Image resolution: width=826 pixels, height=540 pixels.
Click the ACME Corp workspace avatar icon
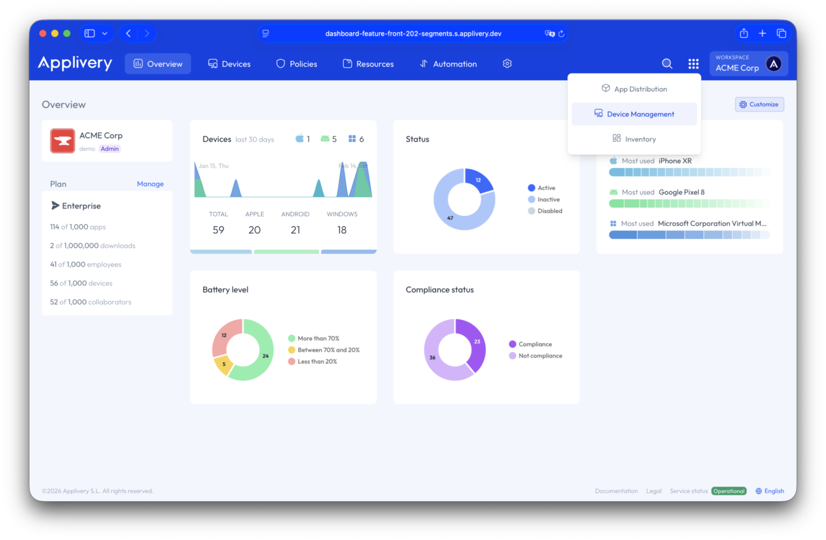(773, 63)
